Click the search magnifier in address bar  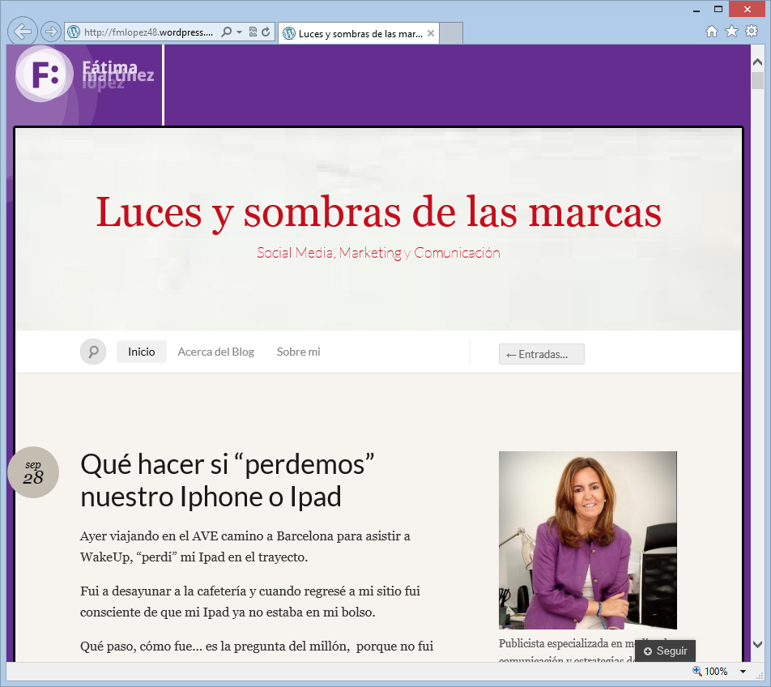226,32
